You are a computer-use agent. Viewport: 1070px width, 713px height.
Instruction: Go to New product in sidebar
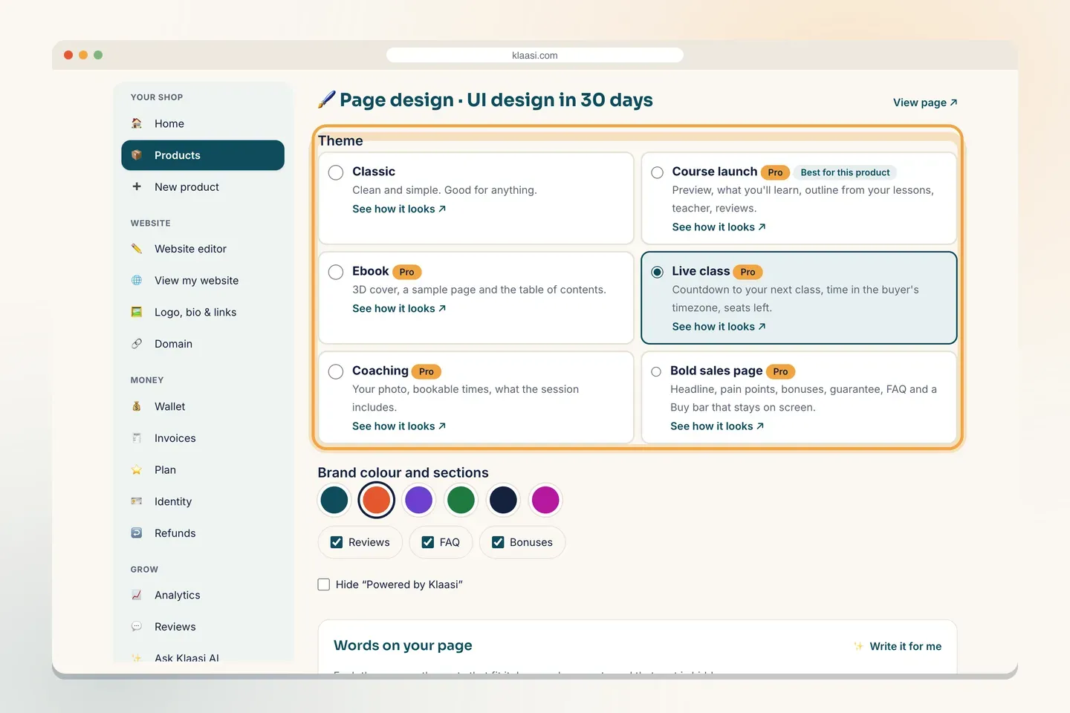[x=203, y=186]
